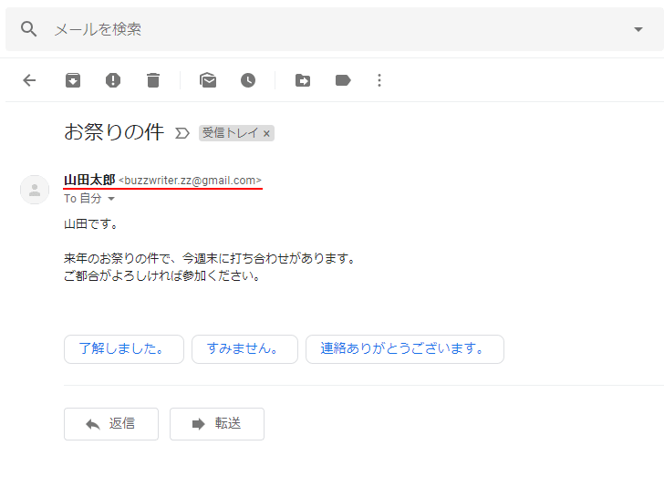Click the text ご都合がよろしければ参加ください。
This screenshot has width=664, height=487.
click(x=161, y=275)
